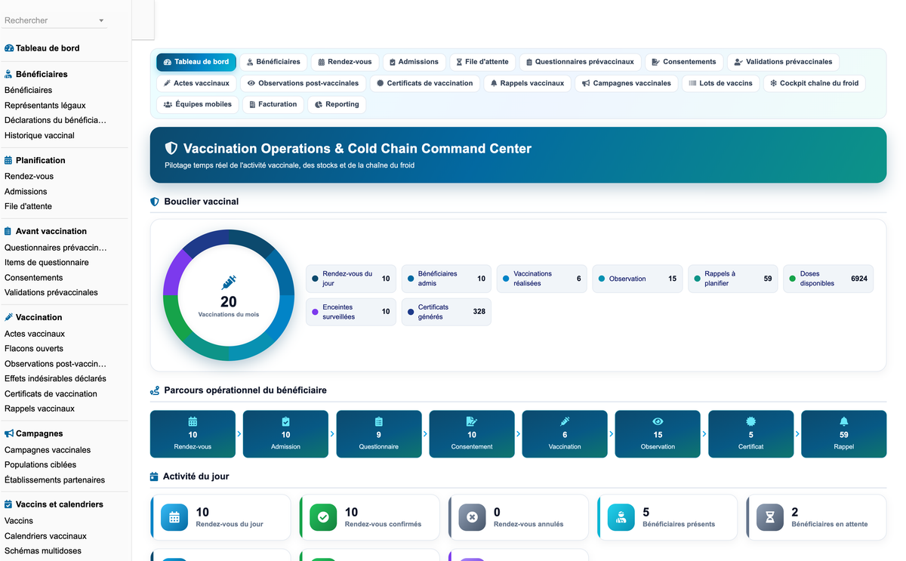Switch to the Rendez-vous tab
This screenshot has width=906, height=561.
[x=345, y=62]
